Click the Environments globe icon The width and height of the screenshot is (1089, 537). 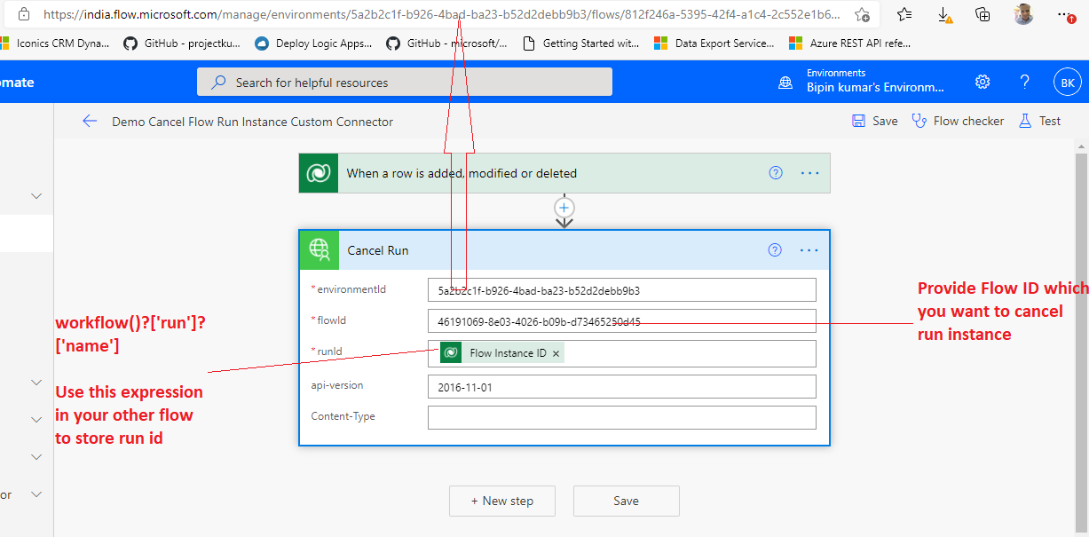pos(785,83)
